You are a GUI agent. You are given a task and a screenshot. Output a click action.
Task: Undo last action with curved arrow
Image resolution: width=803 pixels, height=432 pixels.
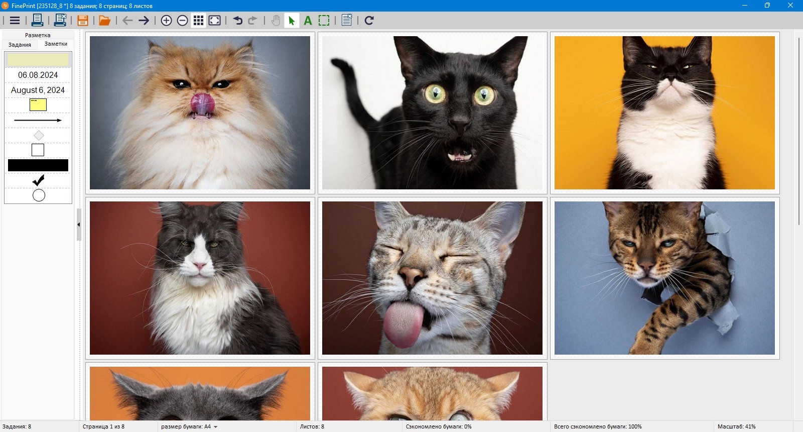pyautogui.click(x=238, y=21)
